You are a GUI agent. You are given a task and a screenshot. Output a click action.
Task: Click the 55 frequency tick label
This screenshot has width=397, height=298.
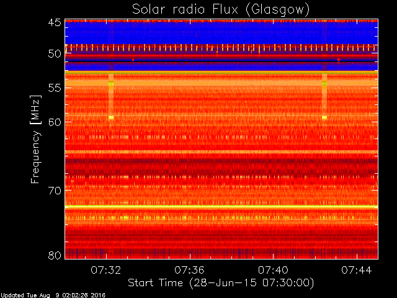click(x=55, y=88)
